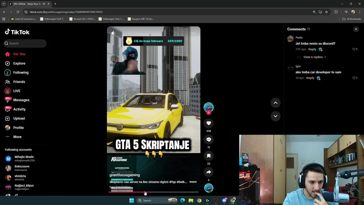
Task: Open File Explorer from taskbar
Action: point(191,200)
